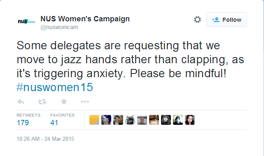Retweet this tweet using the retweet icon
264x156 pixels.
[x=42, y=102]
